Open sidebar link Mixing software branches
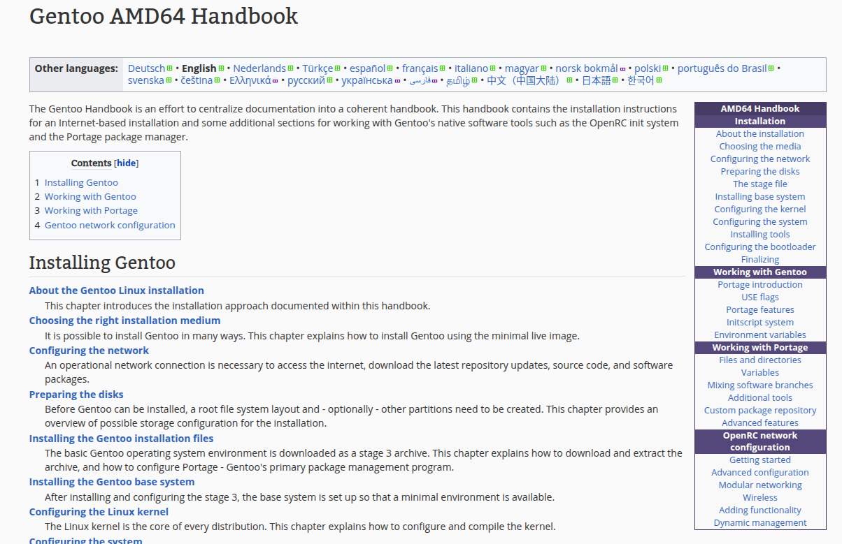The image size is (842, 544). point(760,385)
